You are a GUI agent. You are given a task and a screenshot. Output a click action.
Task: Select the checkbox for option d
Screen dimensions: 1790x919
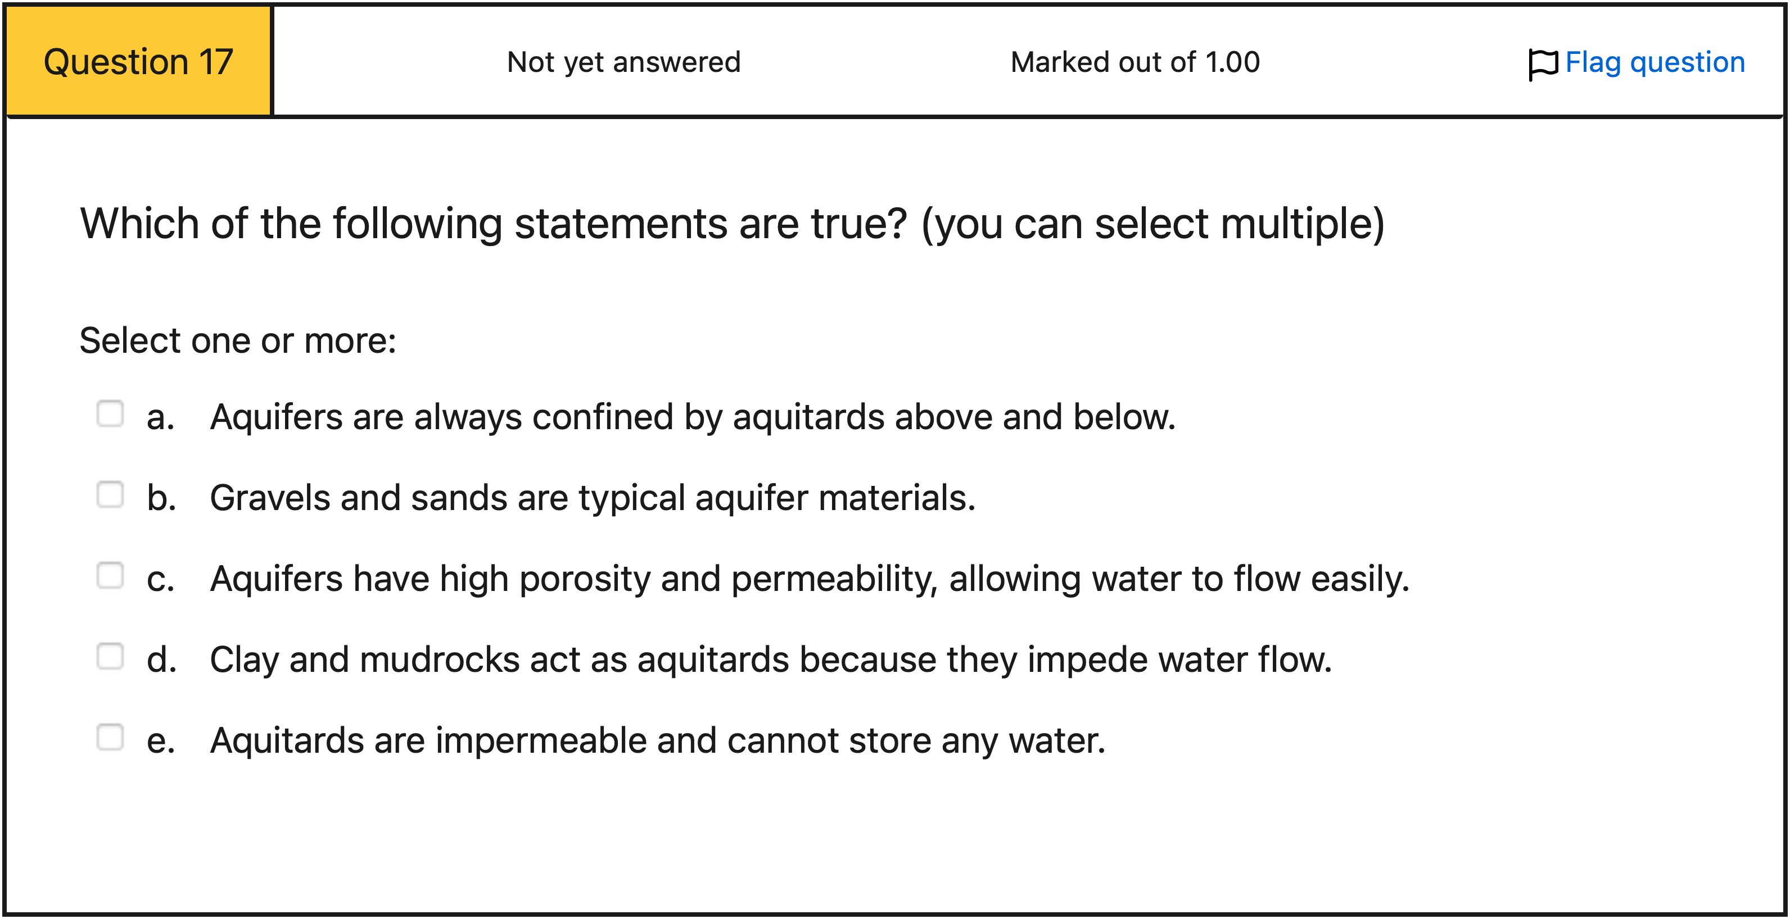coord(110,657)
